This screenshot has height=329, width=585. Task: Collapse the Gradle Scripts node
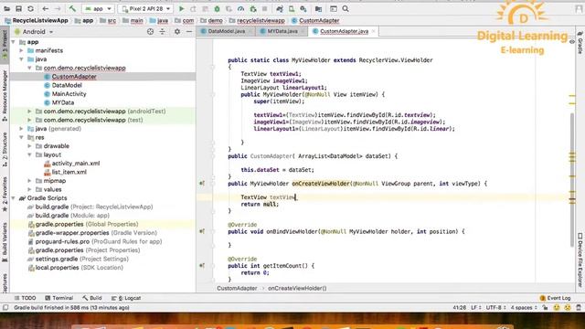click(14, 198)
